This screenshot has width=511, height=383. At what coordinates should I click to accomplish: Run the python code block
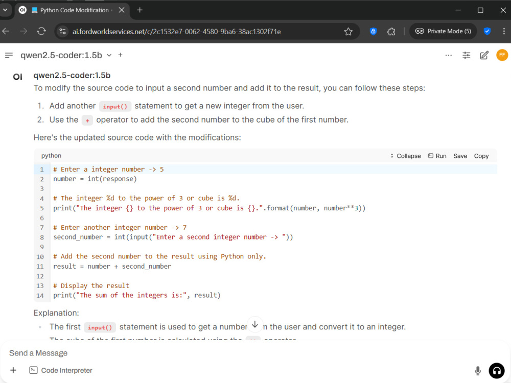pyautogui.click(x=437, y=156)
